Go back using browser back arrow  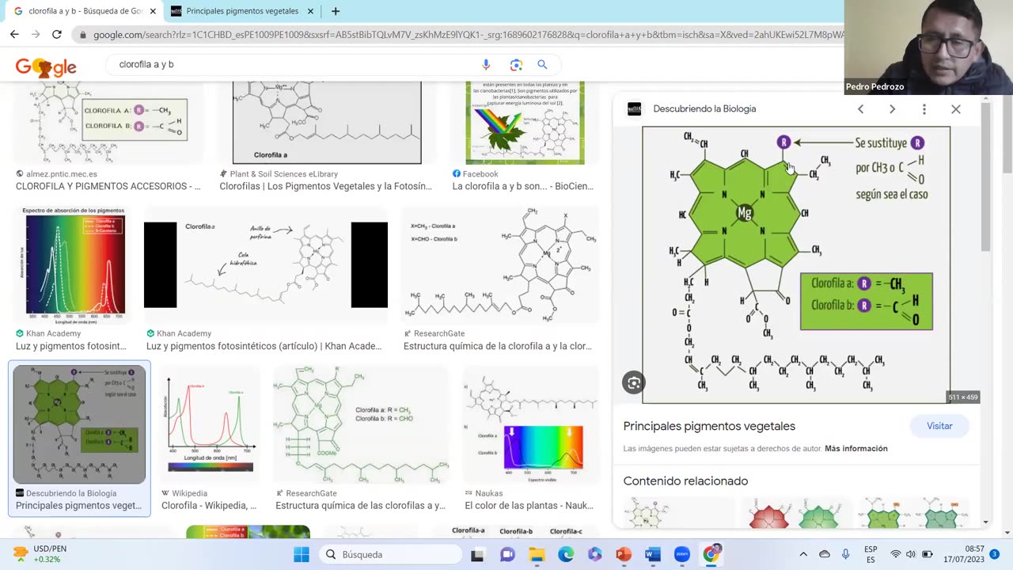pyautogui.click(x=14, y=35)
